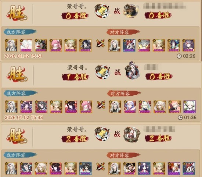This screenshot has height=177, width=202.
Task: Click crossed swords icon in 15:33 battle lineup
Action: click(x=101, y=105)
